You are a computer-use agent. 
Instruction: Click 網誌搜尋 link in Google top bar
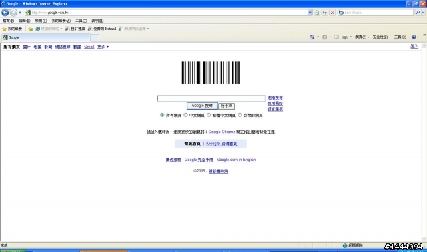[x=63, y=47]
